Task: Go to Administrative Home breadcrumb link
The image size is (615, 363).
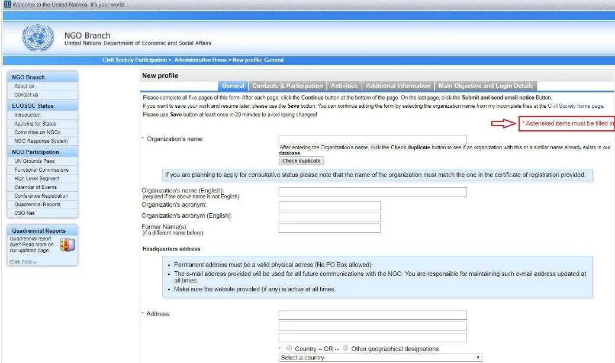Action: point(201,60)
